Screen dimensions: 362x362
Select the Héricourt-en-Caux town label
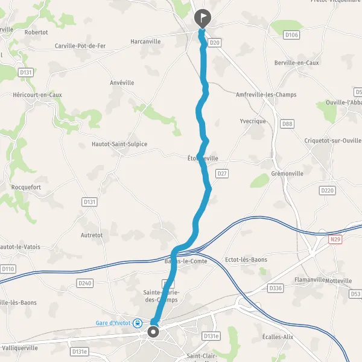tap(37, 95)
